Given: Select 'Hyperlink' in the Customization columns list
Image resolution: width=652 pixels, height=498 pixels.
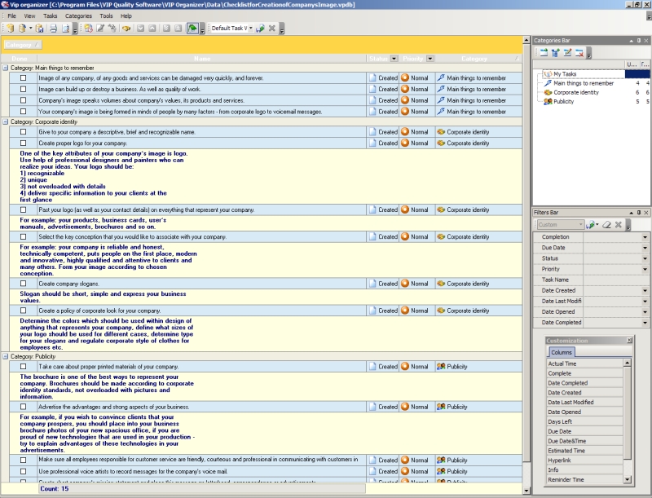Looking at the screenshot, I should tap(585, 461).
